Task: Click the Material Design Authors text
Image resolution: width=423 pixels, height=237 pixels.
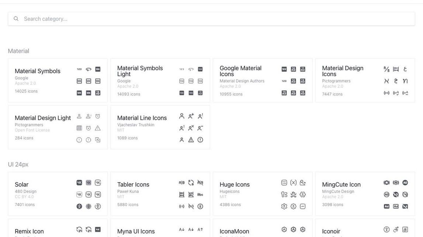Action: (x=242, y=81)
